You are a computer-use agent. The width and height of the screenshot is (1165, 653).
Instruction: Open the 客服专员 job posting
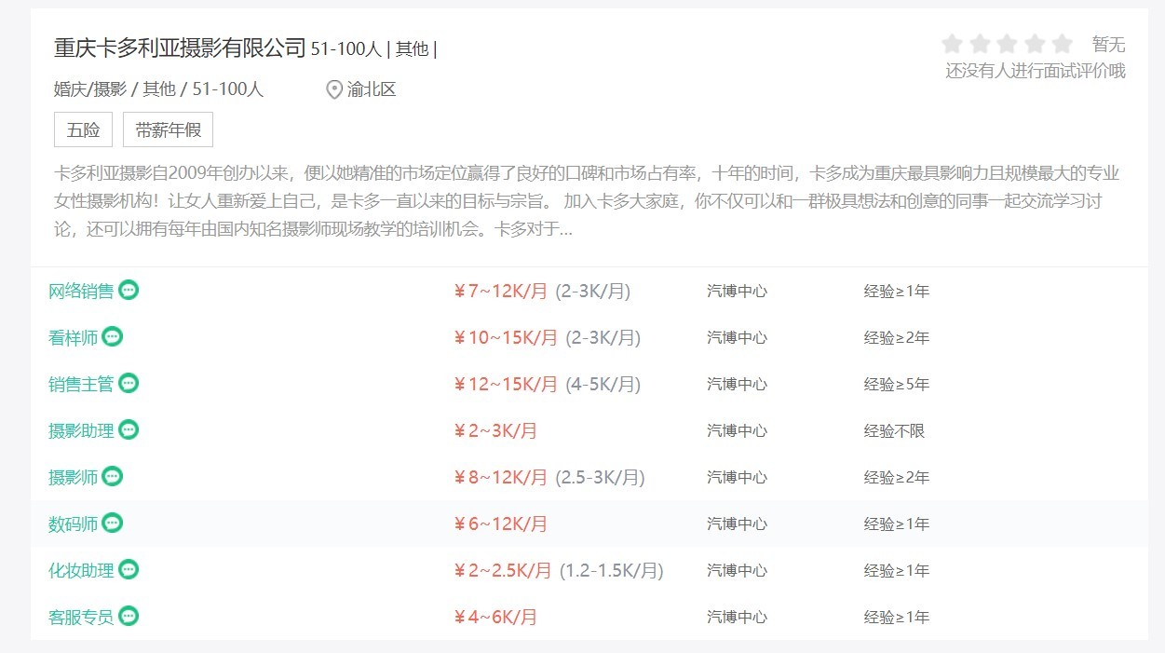click(x=81, y=618)
